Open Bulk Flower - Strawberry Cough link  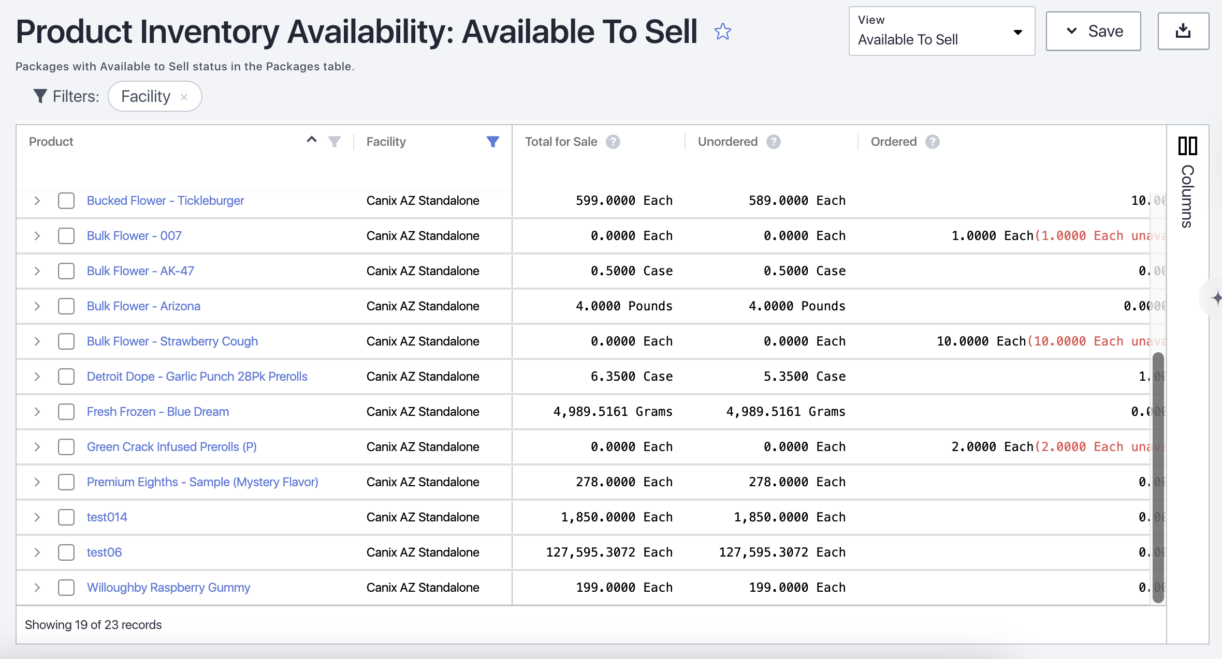tap(172, 341)
